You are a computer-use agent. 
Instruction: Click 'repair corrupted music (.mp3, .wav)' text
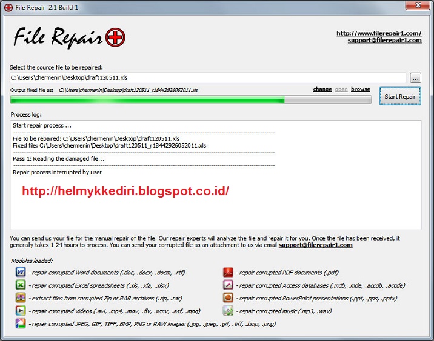[284, 311]
